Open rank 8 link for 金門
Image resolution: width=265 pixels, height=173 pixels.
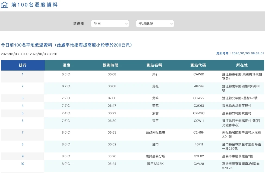23,144
